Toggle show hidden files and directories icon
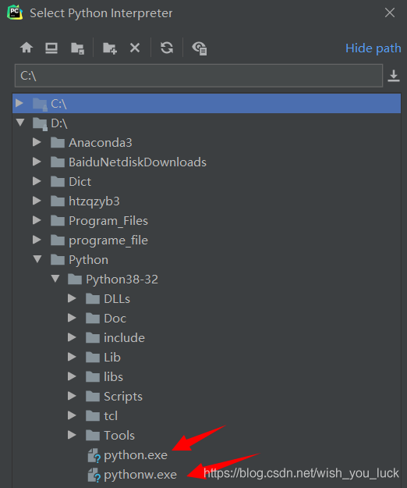The width and height of the screenshot is (407, 488). pos(200,48)
